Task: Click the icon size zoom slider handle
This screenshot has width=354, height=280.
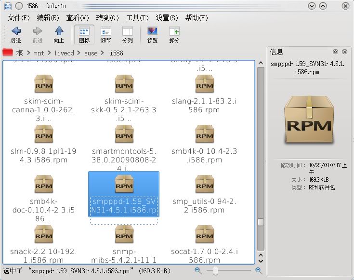Action: [x=215, y=271]
